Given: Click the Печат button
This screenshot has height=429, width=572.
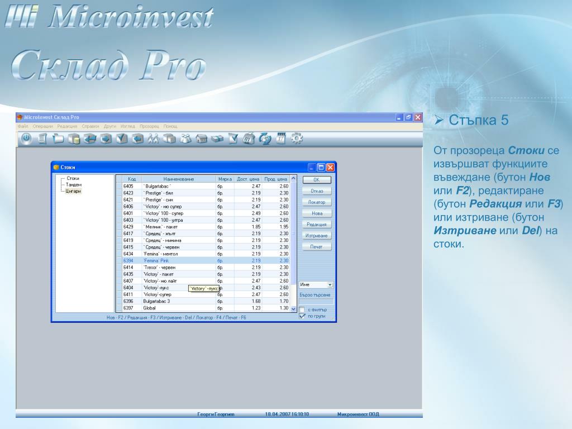Looking at the screenshot, I should point(317,246).
